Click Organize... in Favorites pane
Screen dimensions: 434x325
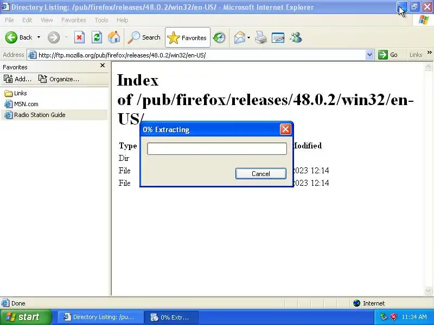(x=59, y=79)
